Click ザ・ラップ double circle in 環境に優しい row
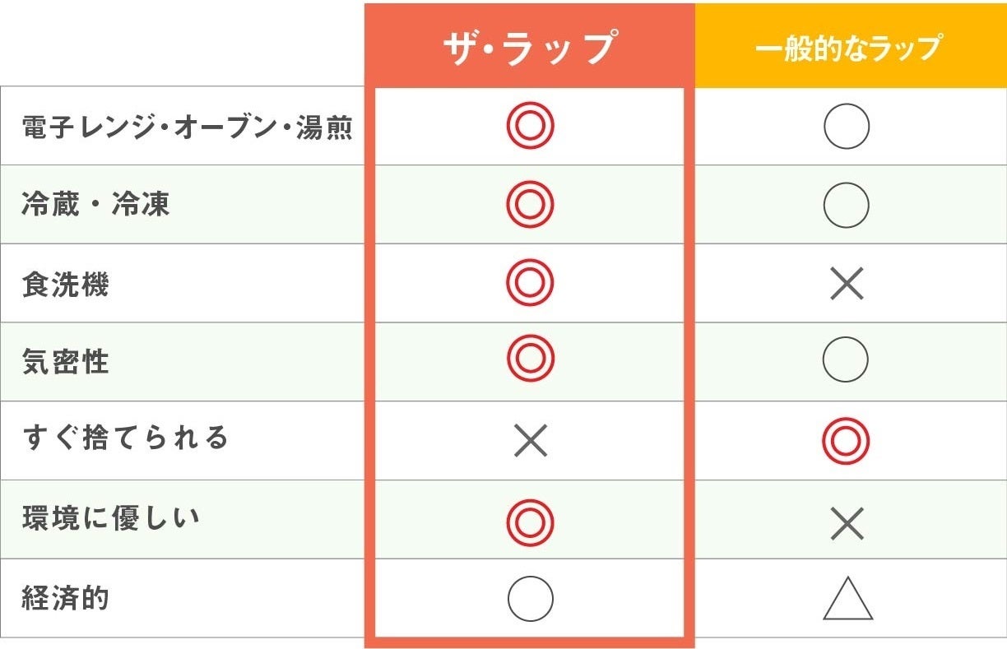Viewport: 1007px width, 649px height. pyautogui.click(x=530, y=522)
